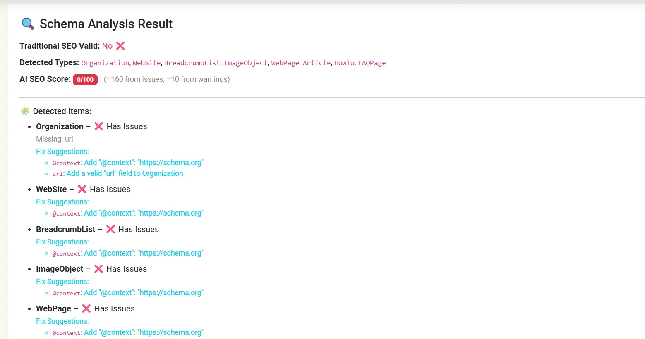Select the Organization detected type tag
645x339 pixels.
pyautogui.click(x=105, y=63)
